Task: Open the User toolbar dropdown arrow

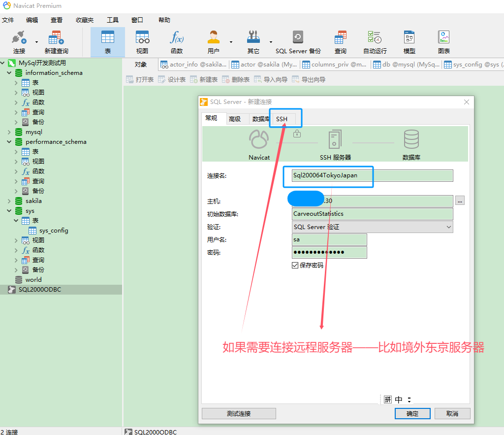Action: (231, 42)
